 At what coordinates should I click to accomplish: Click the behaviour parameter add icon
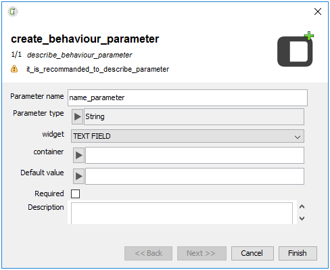pos(296,49)
